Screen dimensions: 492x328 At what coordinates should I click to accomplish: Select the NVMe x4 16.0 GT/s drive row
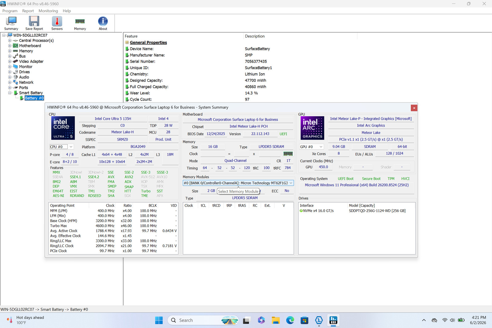click(x=357, y=211)
